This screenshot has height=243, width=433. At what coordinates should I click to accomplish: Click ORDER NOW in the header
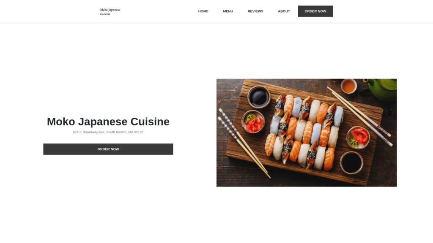(x=315, y=11)
